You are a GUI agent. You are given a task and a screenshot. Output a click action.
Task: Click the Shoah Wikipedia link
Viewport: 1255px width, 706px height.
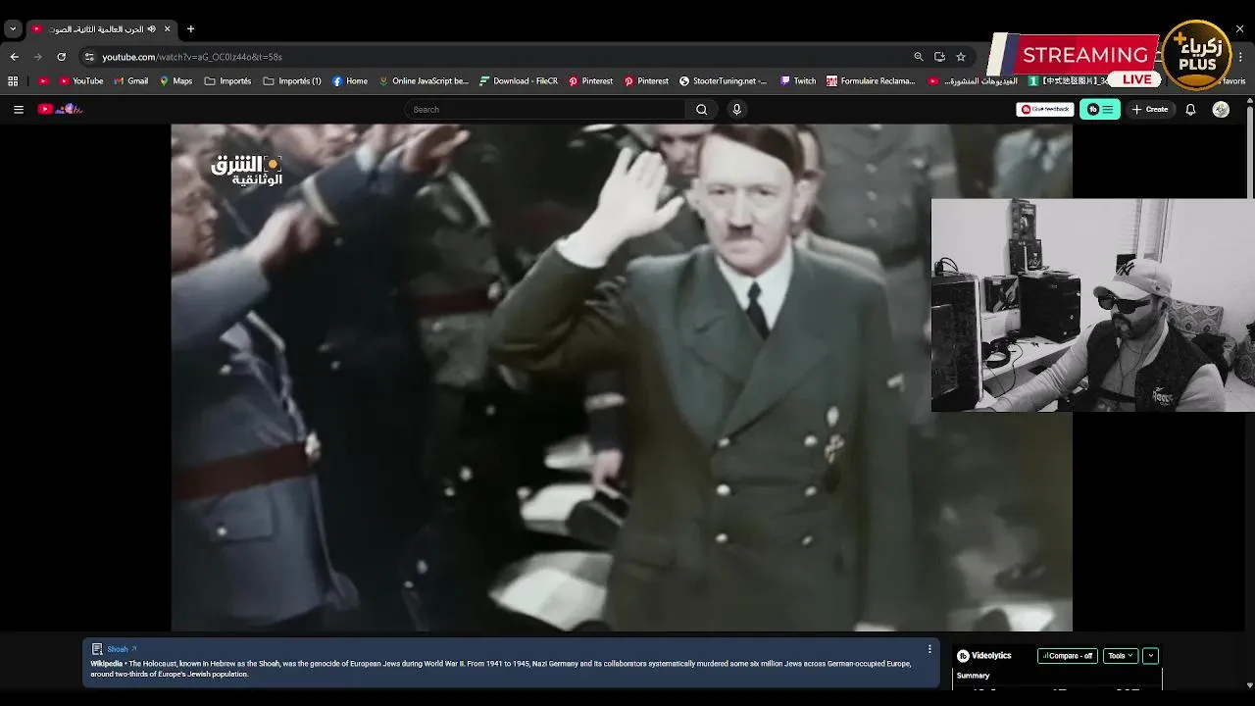pos(118,649)
